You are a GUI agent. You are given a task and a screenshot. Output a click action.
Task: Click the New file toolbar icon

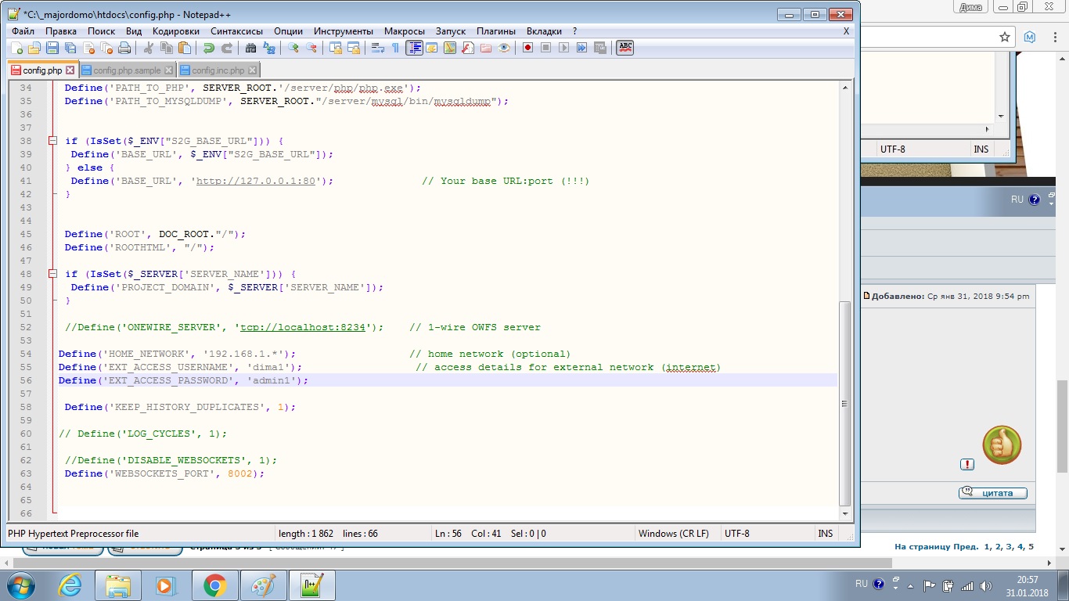pyautogui.click(x=16, y=48)
